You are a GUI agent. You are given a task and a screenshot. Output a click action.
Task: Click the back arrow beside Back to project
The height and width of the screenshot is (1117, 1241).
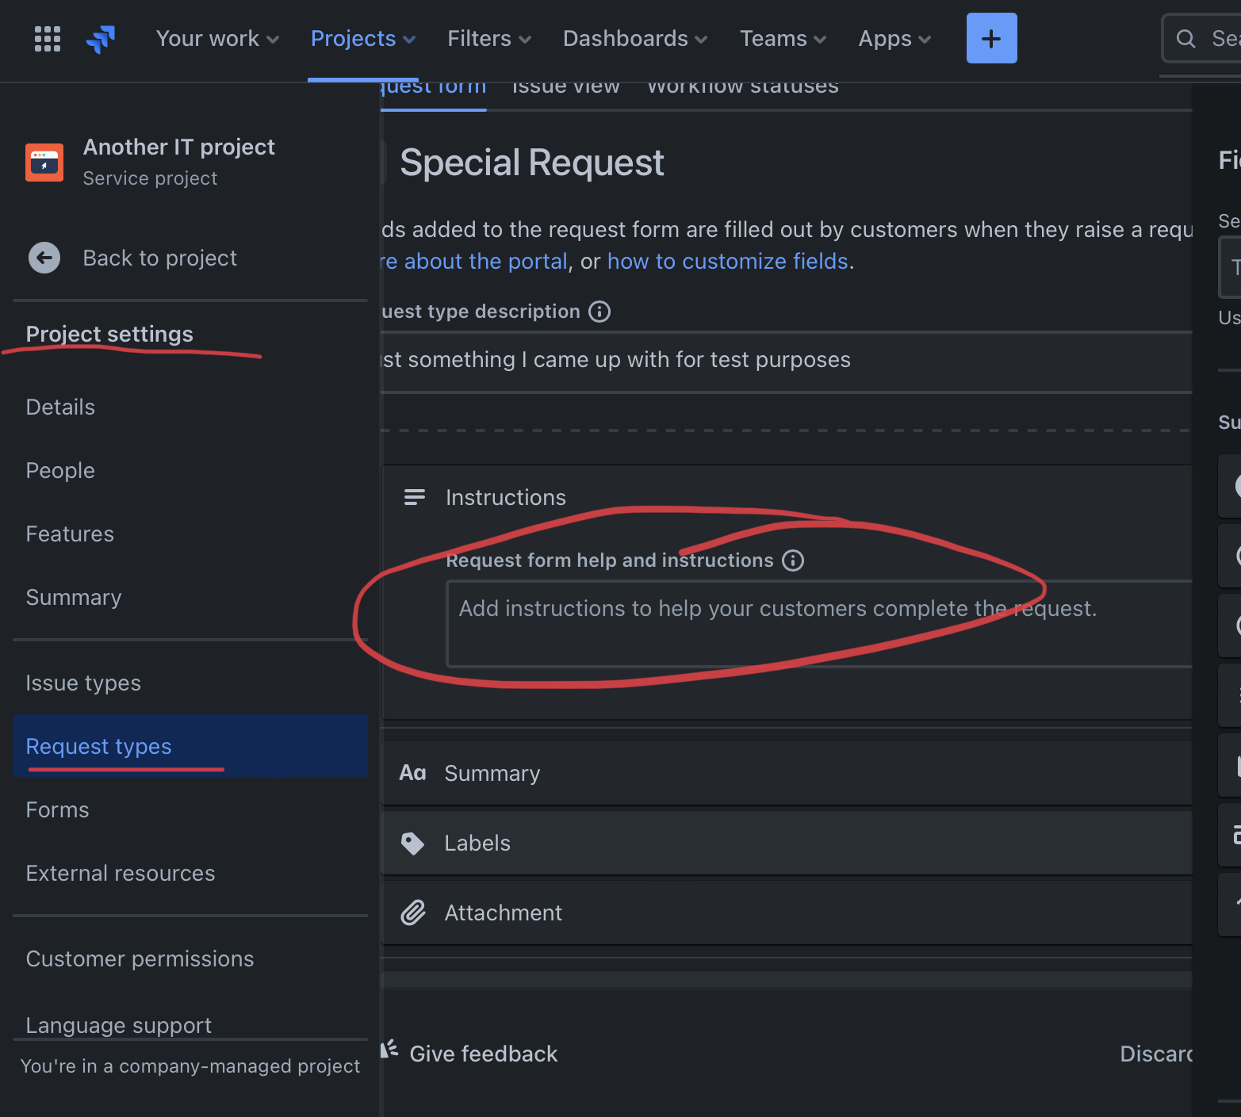tap(44, 258)
